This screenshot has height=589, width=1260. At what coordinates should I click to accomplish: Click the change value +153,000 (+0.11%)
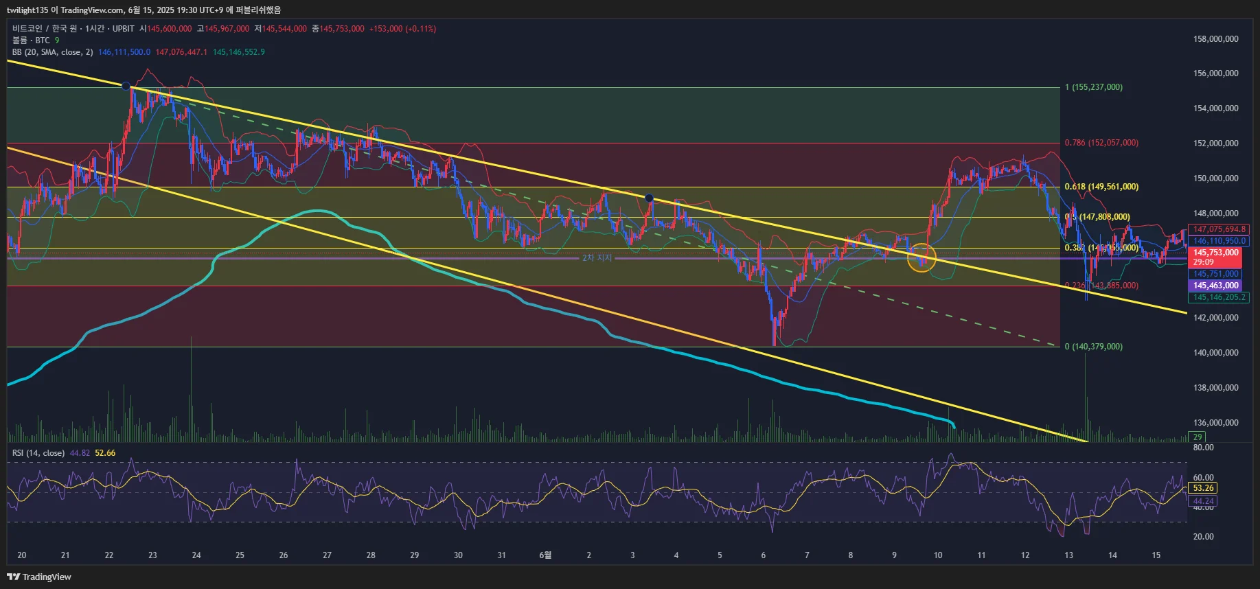click(x=402, y=29)
